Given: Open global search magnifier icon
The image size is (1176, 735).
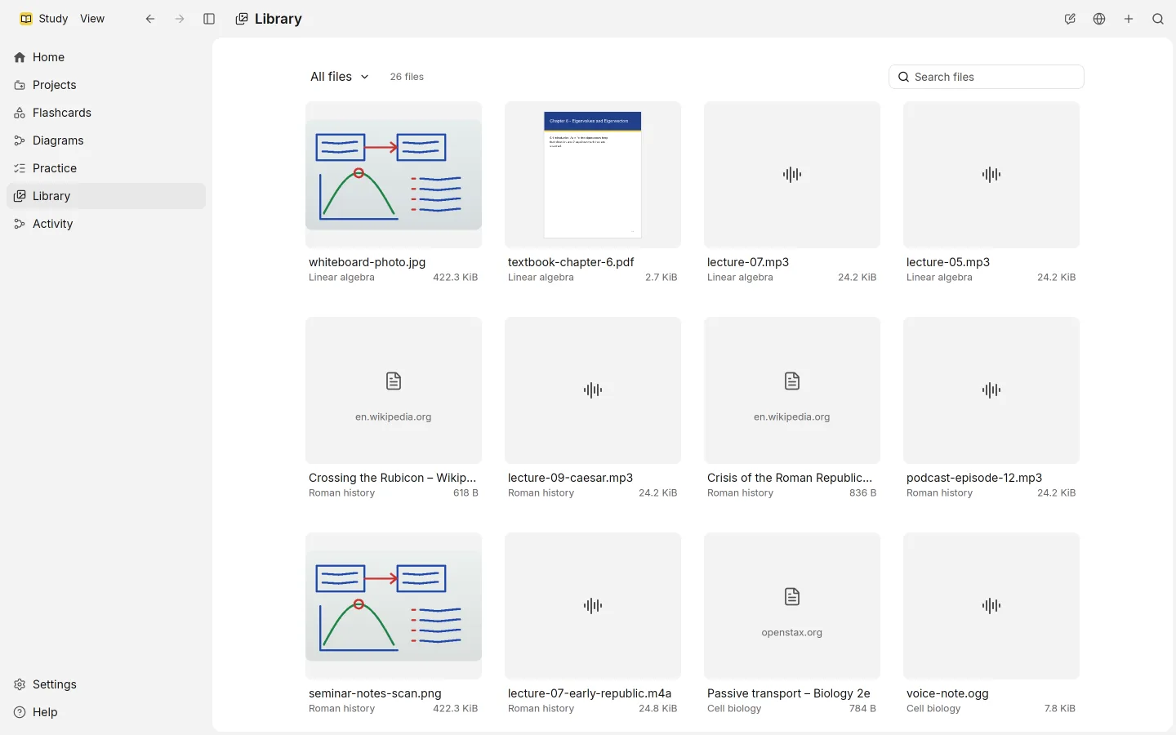Looking at the screenshot, I should pos(1158,19).
